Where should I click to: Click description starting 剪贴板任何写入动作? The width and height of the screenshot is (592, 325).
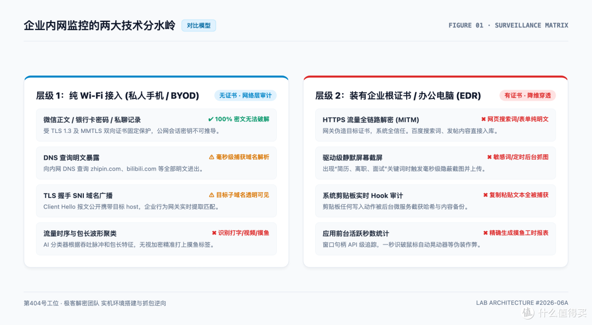[396, 207]
